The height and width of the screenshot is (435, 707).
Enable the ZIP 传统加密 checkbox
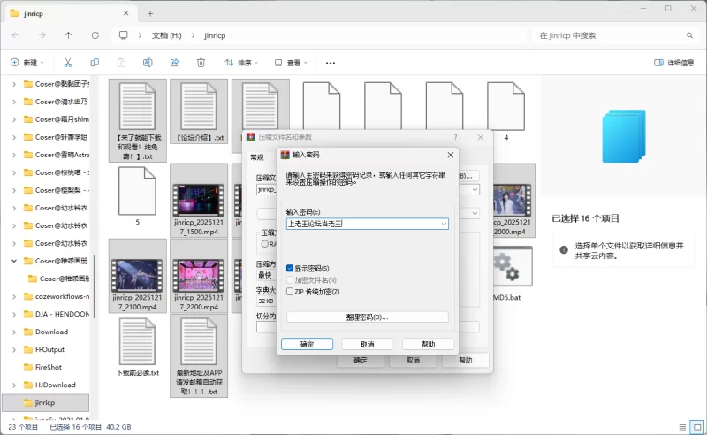[x=290, y=291]
